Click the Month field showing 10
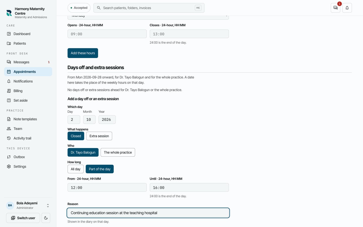363x227 pixels. (x=89, y=120)
